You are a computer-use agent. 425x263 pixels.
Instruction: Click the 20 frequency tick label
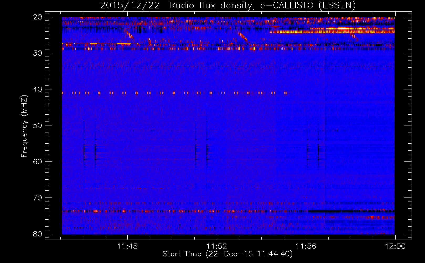38,17
